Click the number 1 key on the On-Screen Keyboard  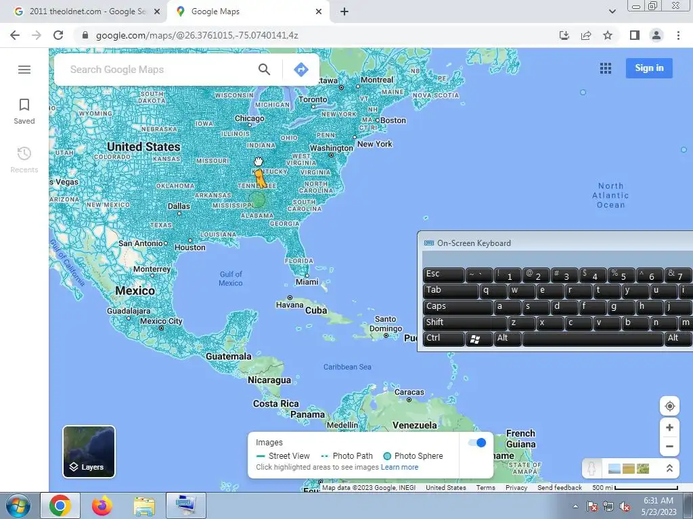click(508, 275)
